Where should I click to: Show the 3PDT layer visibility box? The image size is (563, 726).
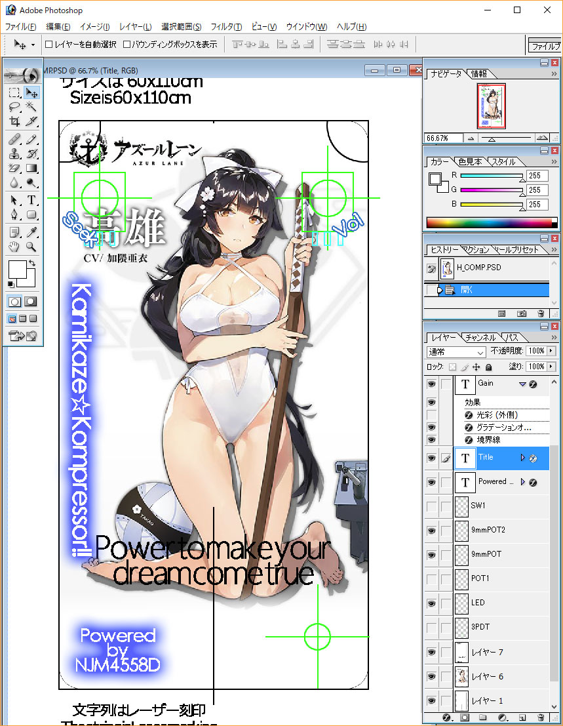(432, 628)
